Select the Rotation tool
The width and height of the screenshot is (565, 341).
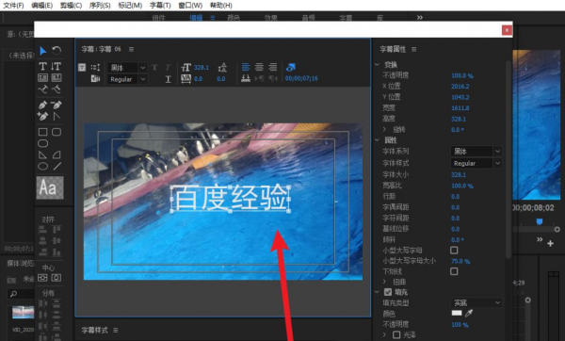(56, 51)
